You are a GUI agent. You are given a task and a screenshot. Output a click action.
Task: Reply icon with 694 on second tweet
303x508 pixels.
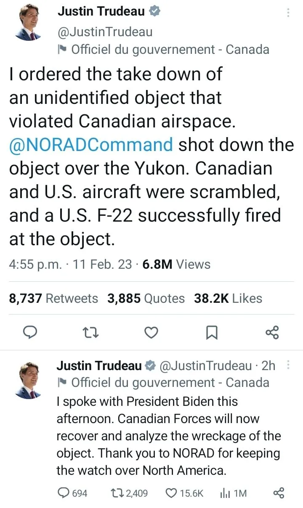(72, 493)
